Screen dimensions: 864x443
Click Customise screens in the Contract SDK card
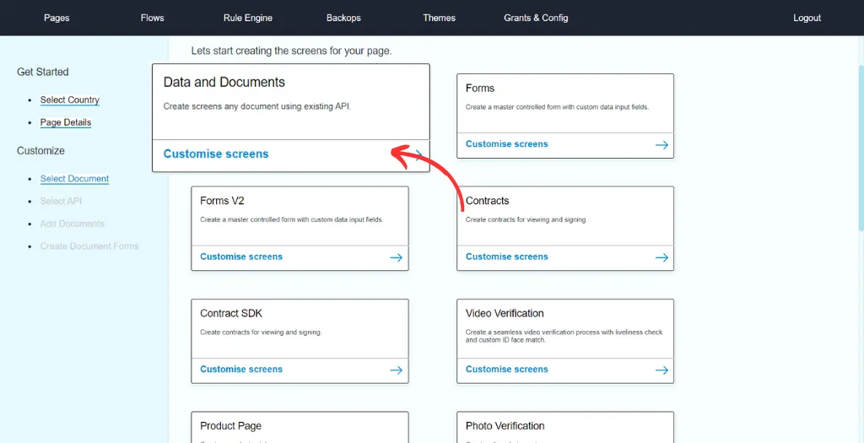[241, 370]
